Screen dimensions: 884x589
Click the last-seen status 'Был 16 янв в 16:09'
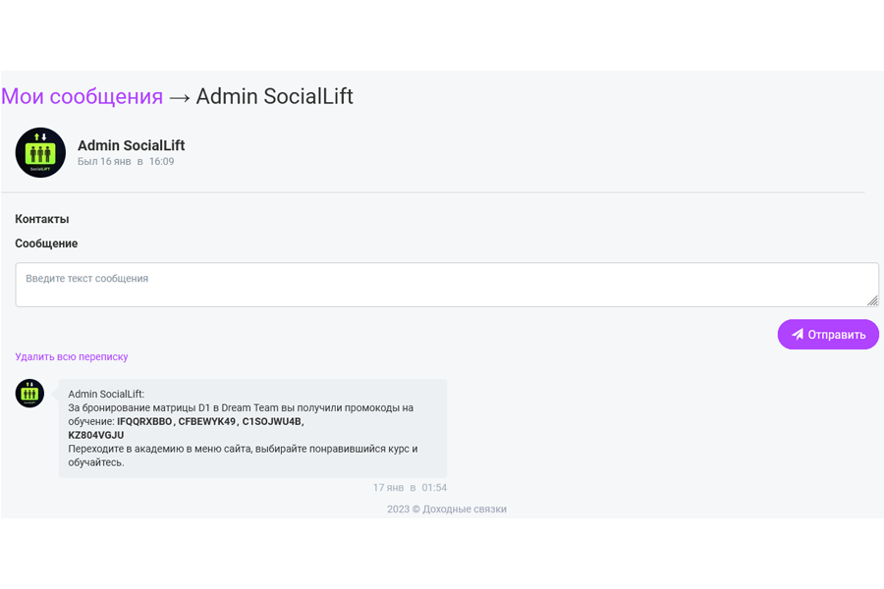126,161
